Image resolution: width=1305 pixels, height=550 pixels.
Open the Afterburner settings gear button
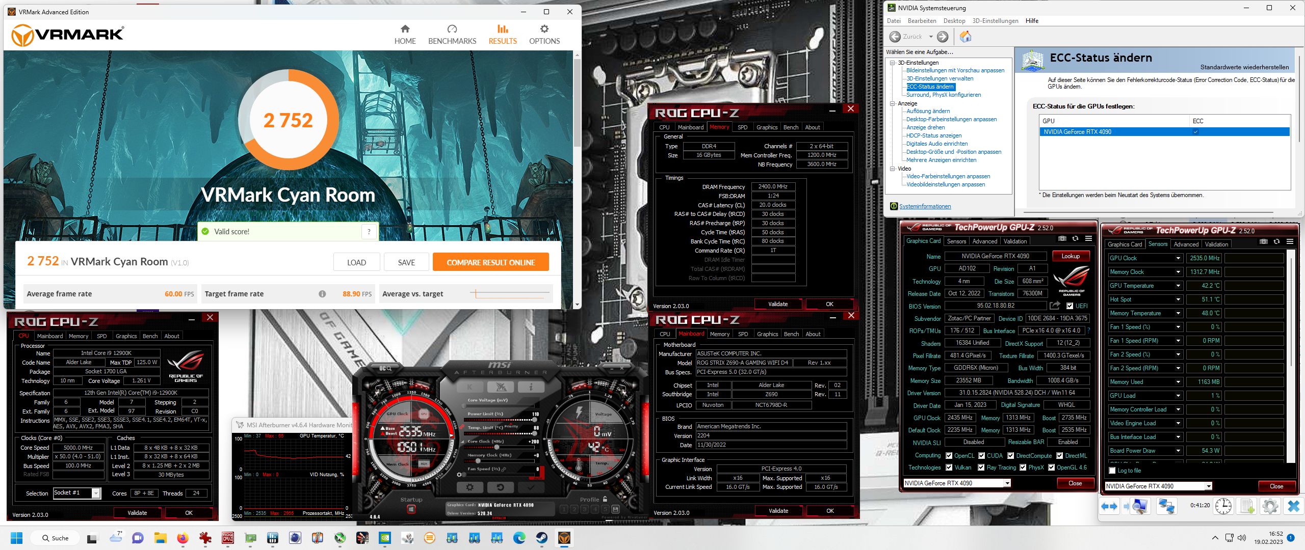coord(470,487)
